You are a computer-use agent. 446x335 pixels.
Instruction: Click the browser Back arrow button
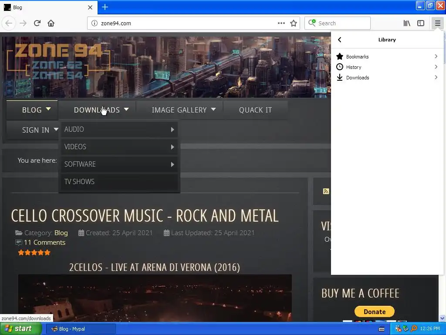[x=9, y=23]
